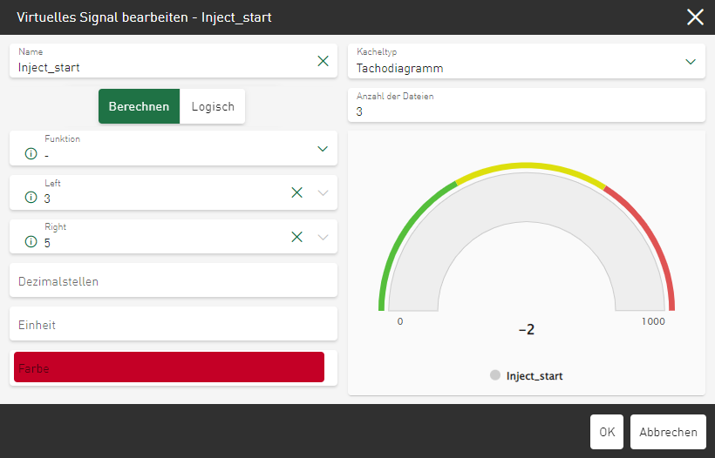
Task: Clear the Left value with the X icon
Action: click(296, 192)
